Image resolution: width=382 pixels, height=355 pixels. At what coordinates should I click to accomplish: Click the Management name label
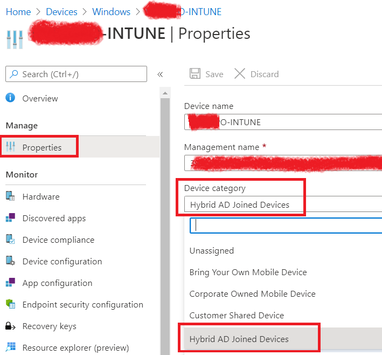221,147
